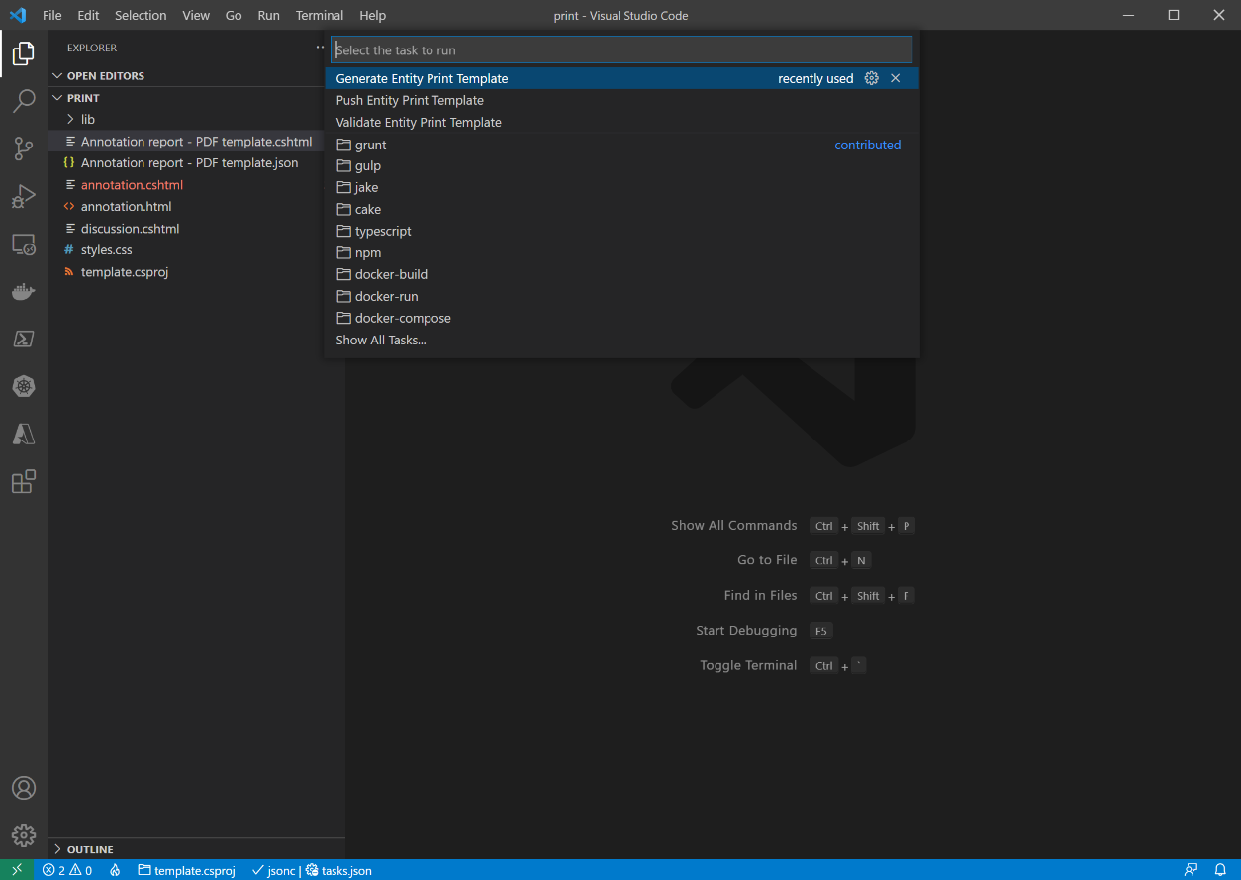Open notifications bell in status bar

tap(1220, 870)
